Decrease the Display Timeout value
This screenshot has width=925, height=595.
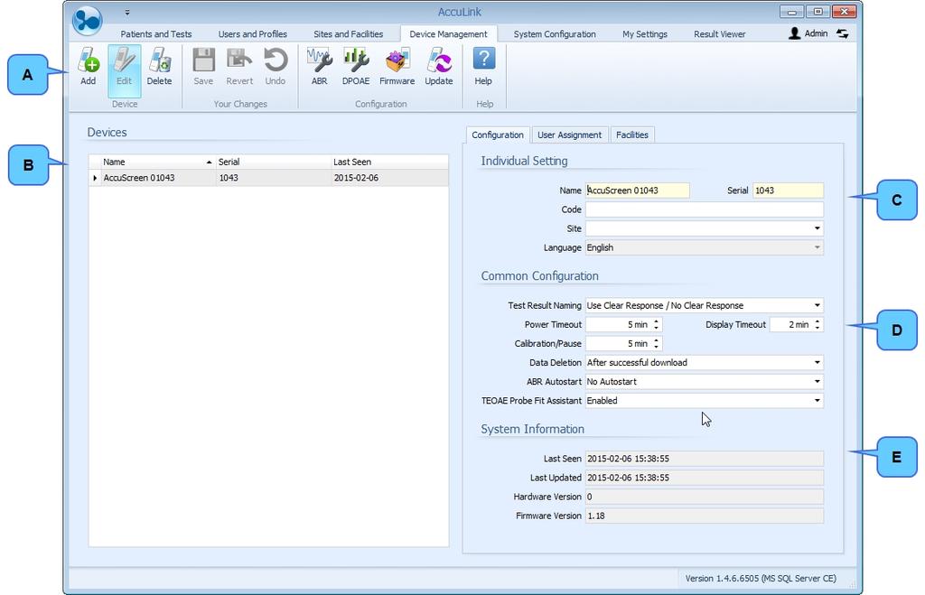click(x=817, y=328)
